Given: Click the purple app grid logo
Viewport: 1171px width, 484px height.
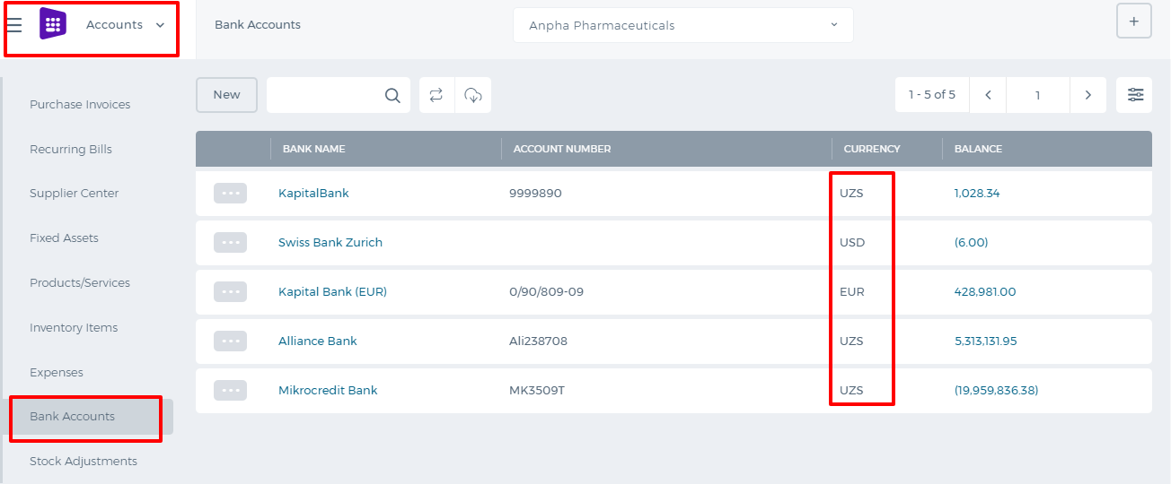Looking at the screenshot, I should 53,24.
